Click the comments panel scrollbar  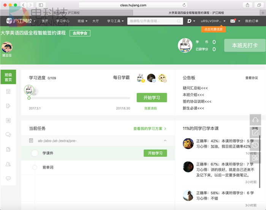[260, 161]
